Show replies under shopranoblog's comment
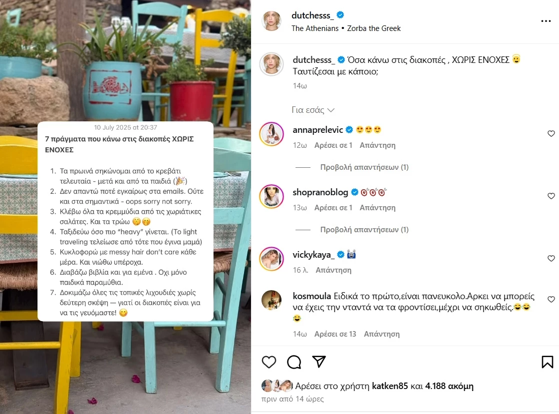This screenshot has height=414, width=559. click(364, 230)
